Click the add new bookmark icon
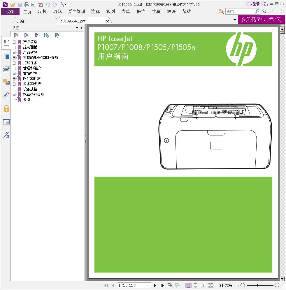The image size is (286, 290). (26, 35)
